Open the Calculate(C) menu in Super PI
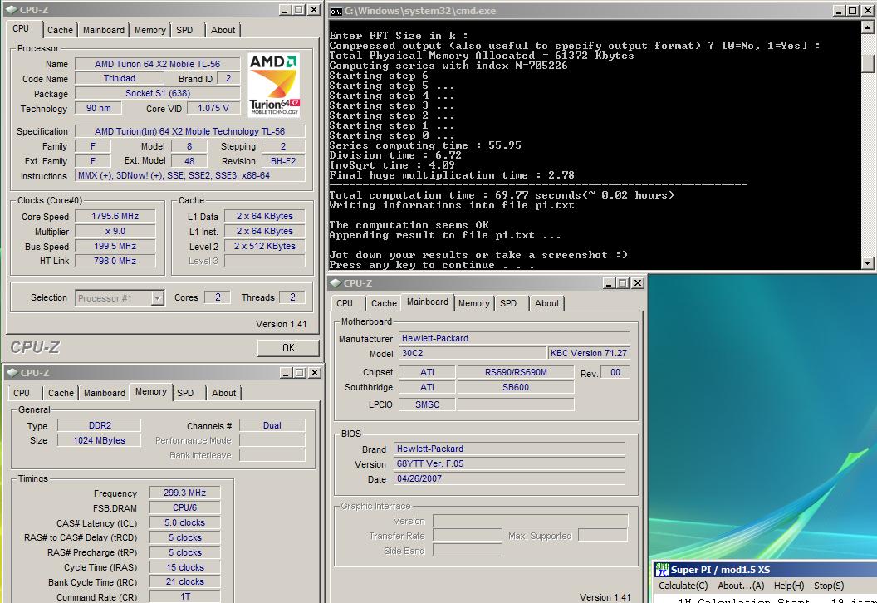The width and height of the screenshot is (877, 603). point(683,586)
